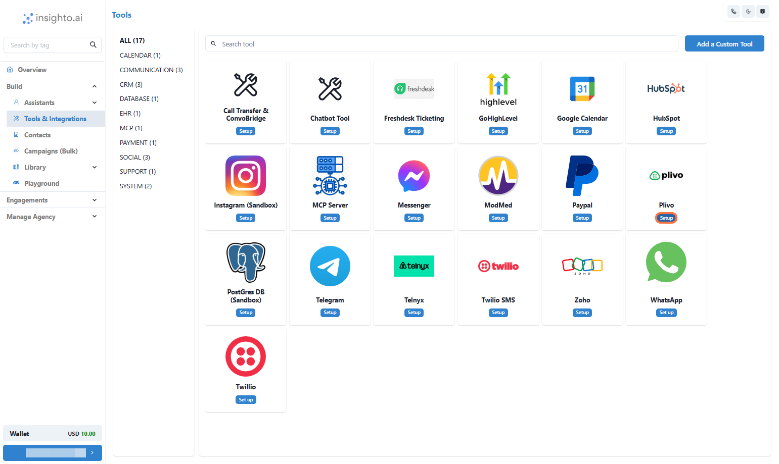
Task: Select the Zoho logo
Action: pyautogui.click(x=582, y=266)
